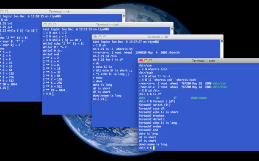Click 'Last login: Sun Dec 6 19:27:27 on ttys002' line
The image size is (259, 161).
[x=126, y=42]
